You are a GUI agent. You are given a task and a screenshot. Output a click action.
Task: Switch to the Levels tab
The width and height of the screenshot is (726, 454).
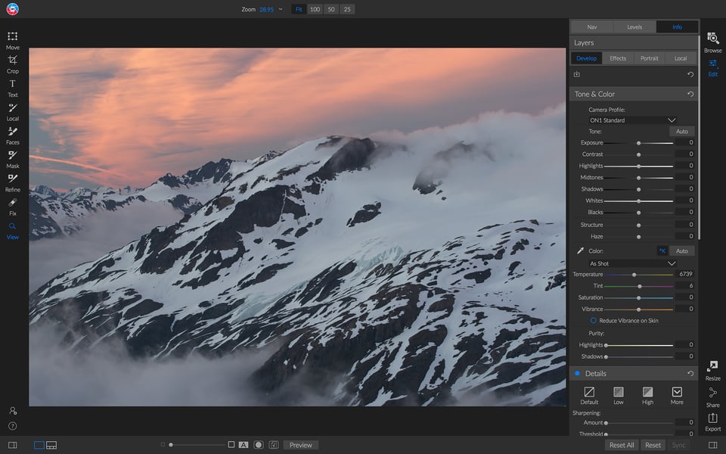(x=634, y=27)
